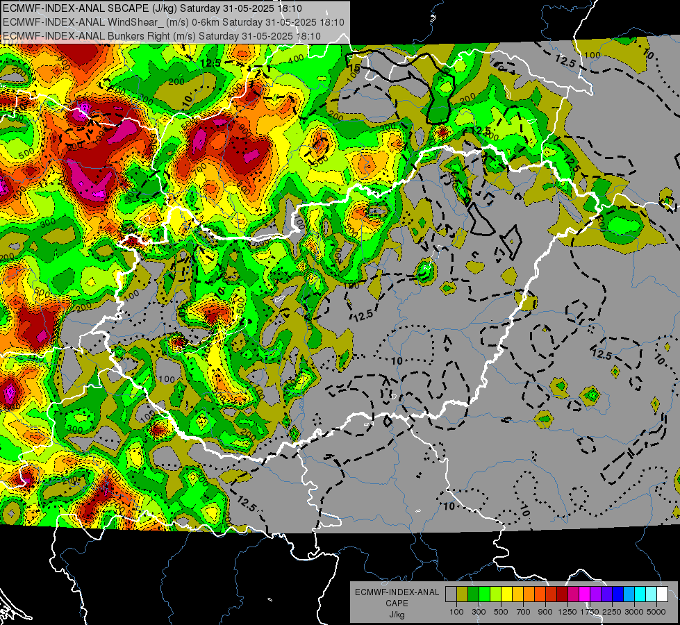The width and height of the screenshot is (680, 625).
Task: Select the pure blue legend swatch
Action: [618, 594]
